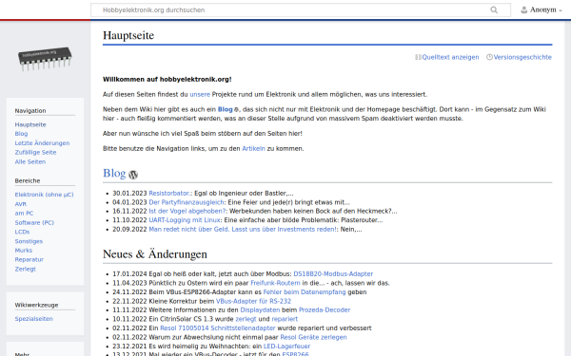571x356 pixels.
Task: Select Blog in Navigation sidebar
Action: (21, 134)
